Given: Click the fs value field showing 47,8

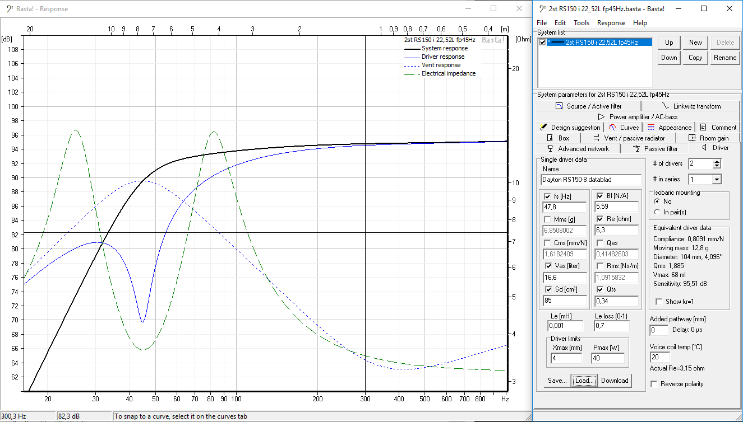Looking at the screenshot, I should click(x=564, y=207).
